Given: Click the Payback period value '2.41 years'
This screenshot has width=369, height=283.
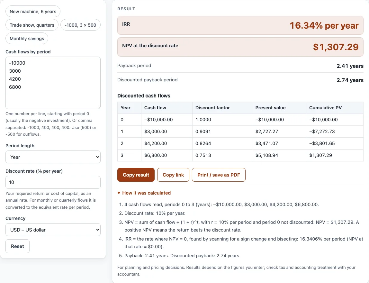Looking at the screenshot, I should click(350, 66).
